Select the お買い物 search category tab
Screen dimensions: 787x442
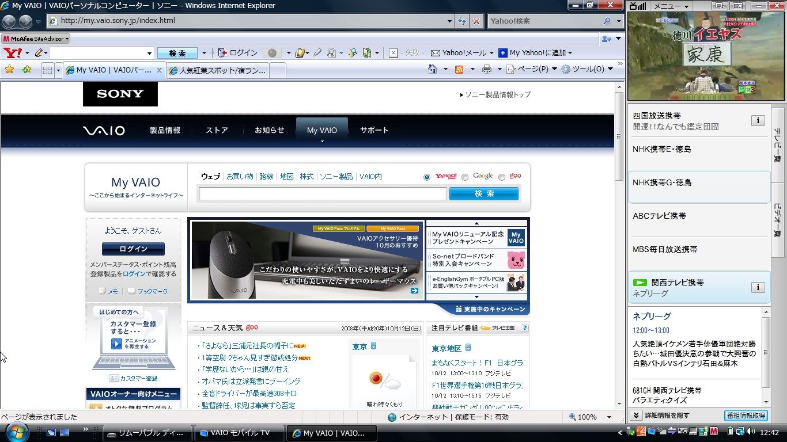[x=240, y=177]
